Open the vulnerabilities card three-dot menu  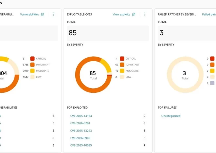click(x=54, y=14)
